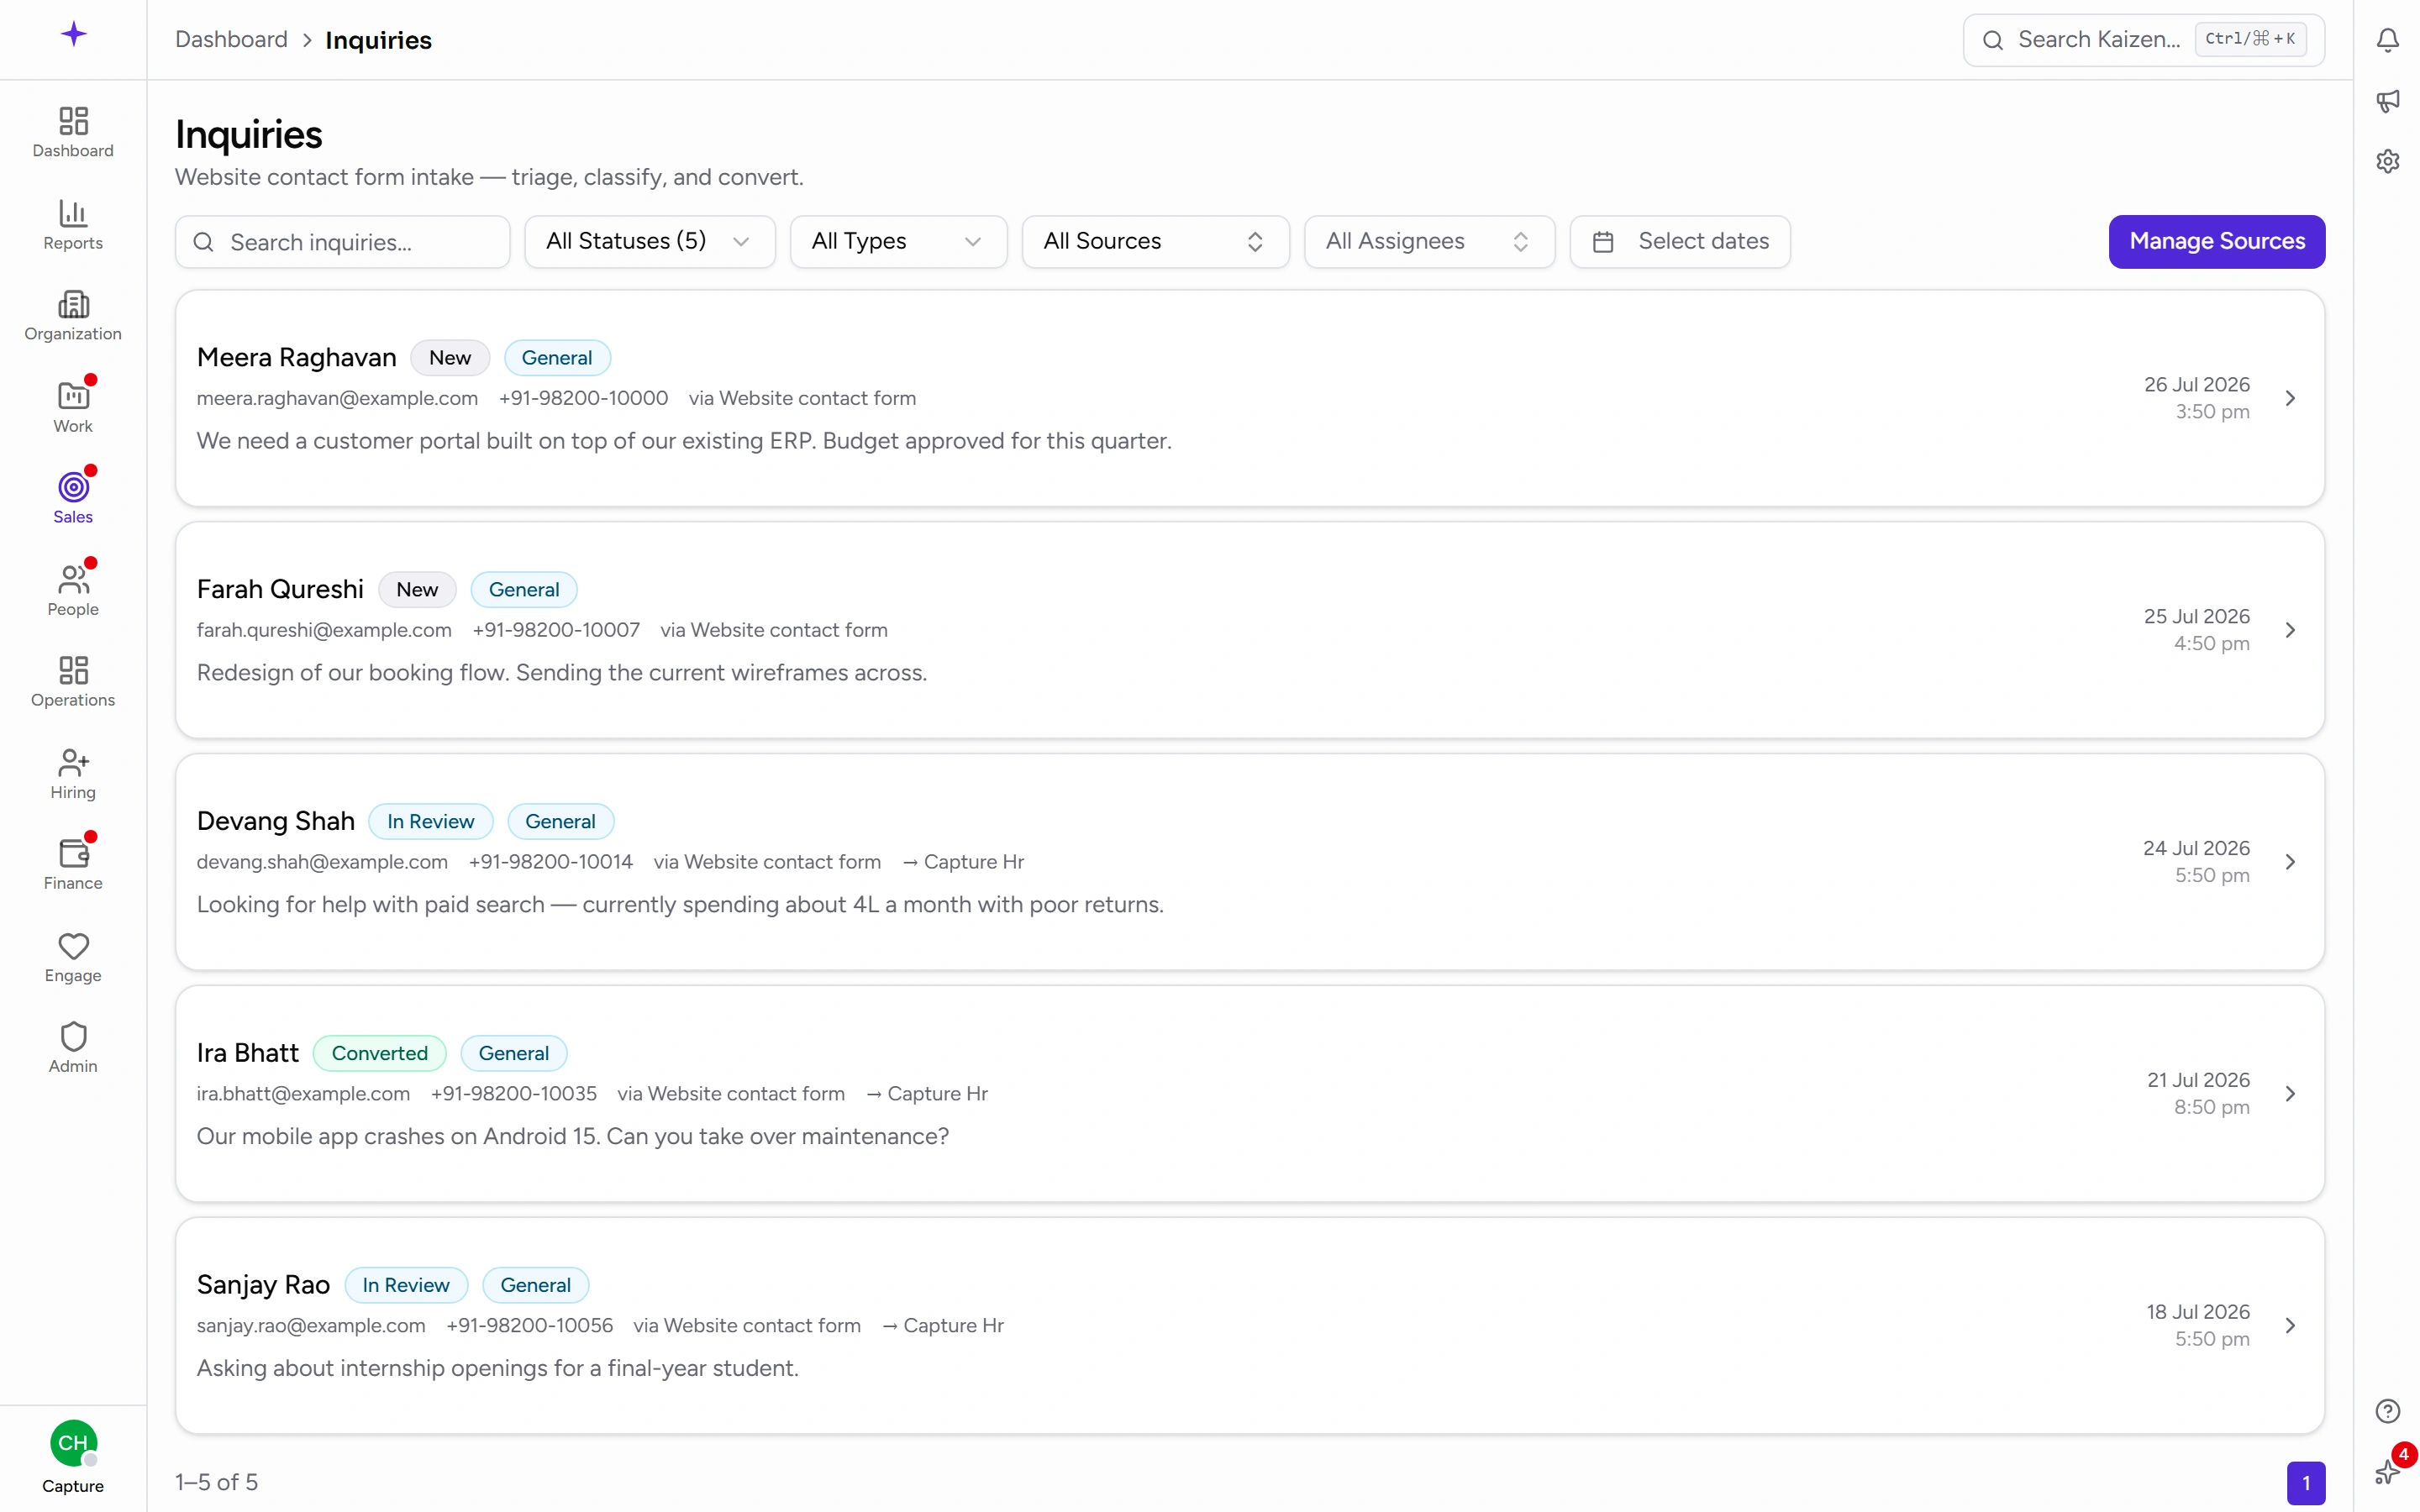The width and height of the screenshot is (2420, 1512).
Task: Open Ira Bhatt inquiry via chevron
Action: [2290, 1094]
